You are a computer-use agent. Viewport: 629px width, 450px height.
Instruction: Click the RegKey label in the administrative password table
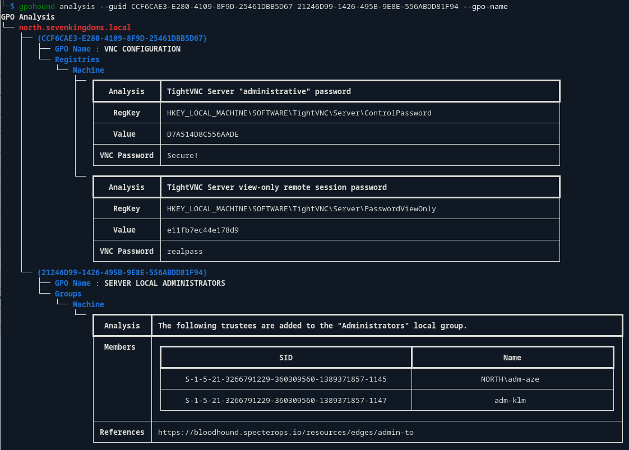(126, 113)
